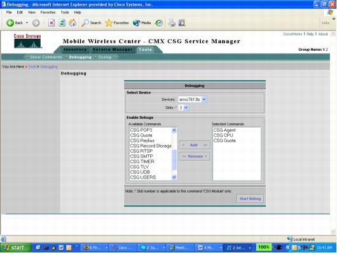This screenshot has height=253, width=337.
Task: Open the Devices dropdown showing ems7613b
Action: click(x=193, y=100)
